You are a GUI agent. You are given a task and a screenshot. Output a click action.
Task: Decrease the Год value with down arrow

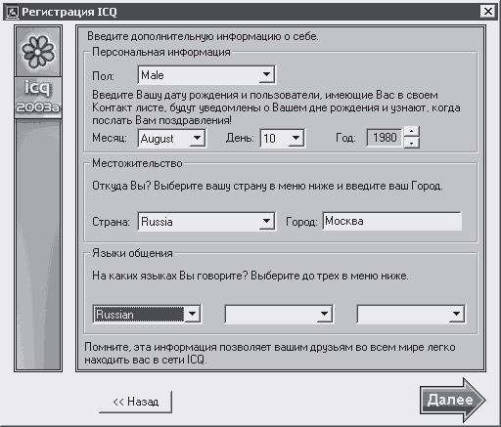click(x=411, y=143)
